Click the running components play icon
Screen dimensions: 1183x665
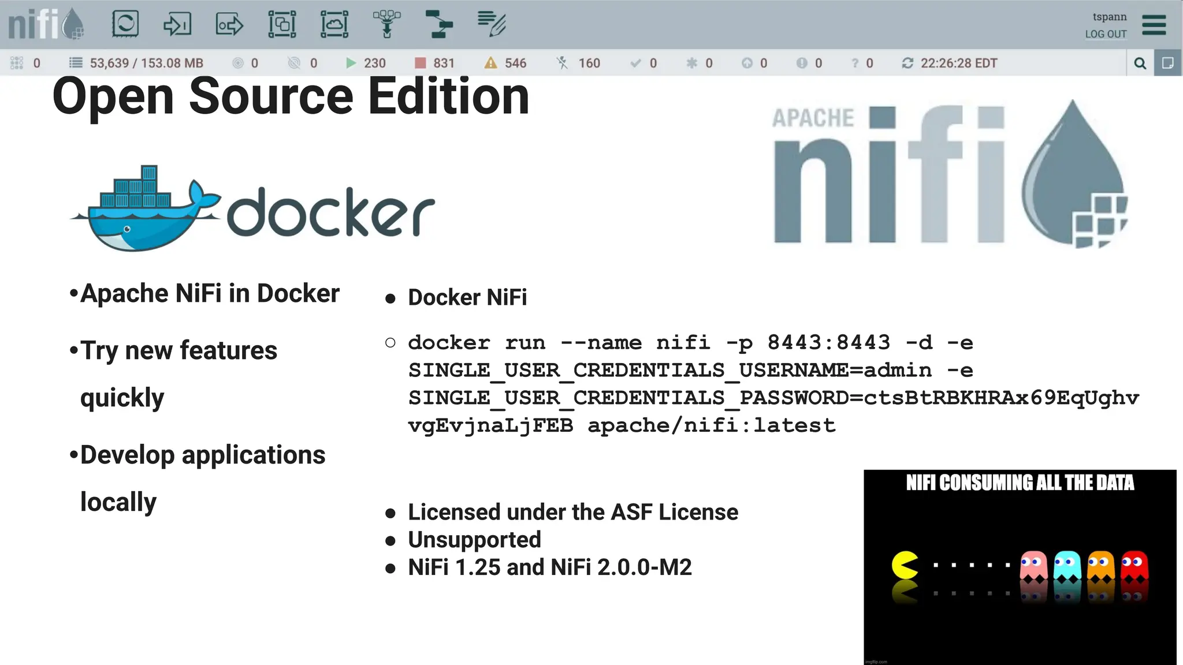click(x=351, y=63)
